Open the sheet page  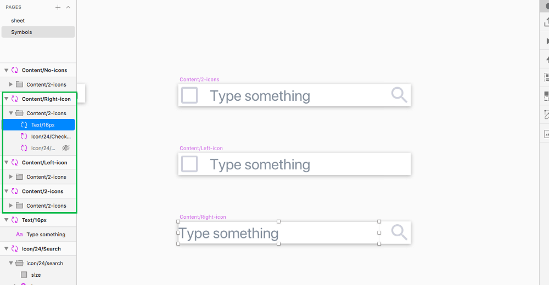coord(18,21)
